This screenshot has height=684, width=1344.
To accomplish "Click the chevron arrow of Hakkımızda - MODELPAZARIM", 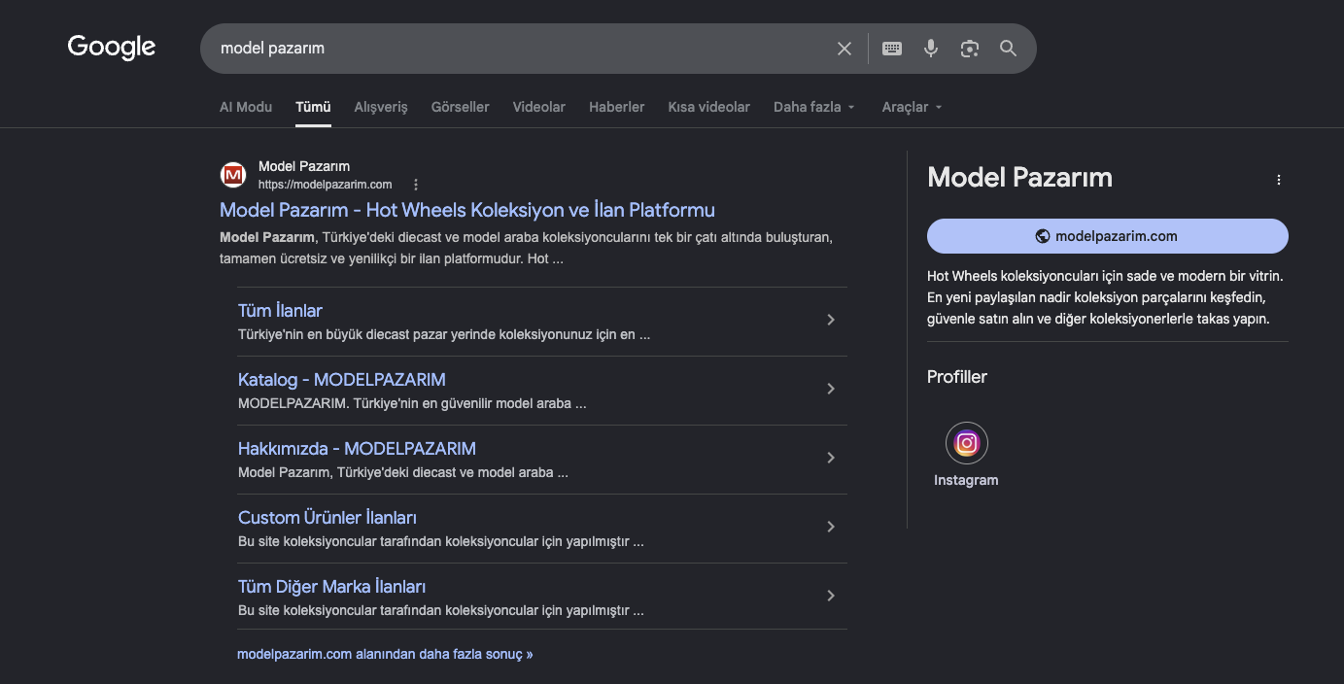I will [831, 458].
